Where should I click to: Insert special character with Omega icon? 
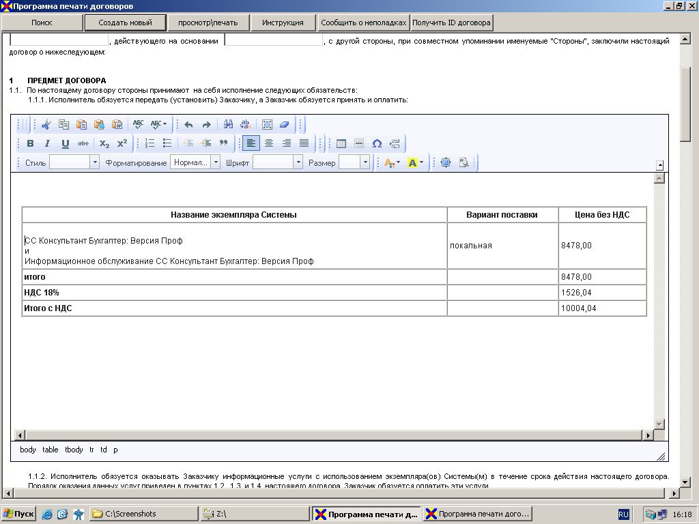coord(377,143)
